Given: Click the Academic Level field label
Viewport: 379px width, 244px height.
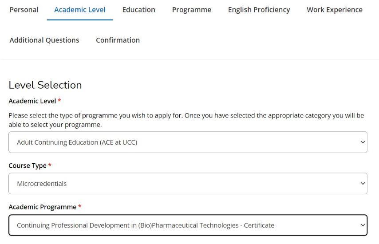Looking at the screenshot, I should pos(32,101).
